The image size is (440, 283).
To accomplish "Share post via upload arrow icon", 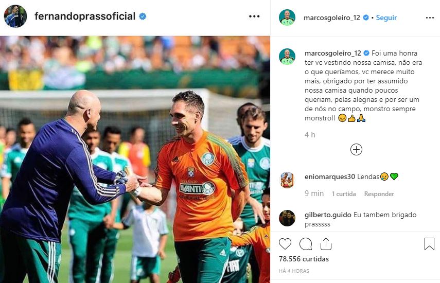I will tap(326, 244).
